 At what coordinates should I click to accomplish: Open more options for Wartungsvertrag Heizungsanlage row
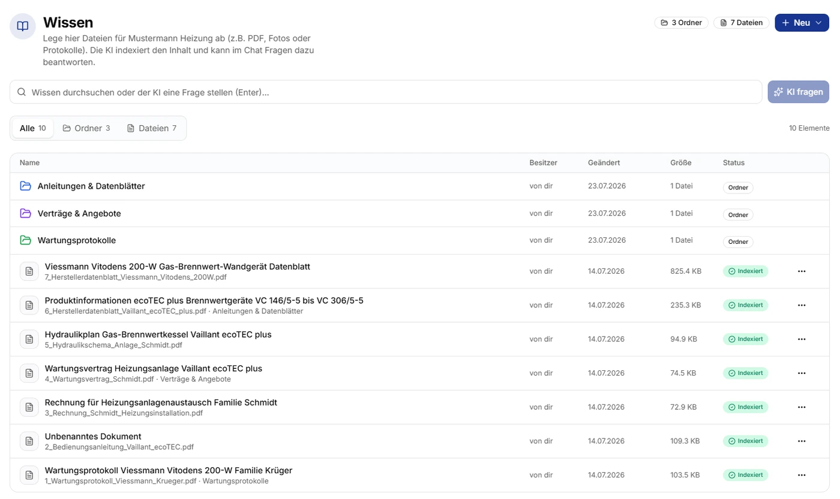(x=802, y=373)
